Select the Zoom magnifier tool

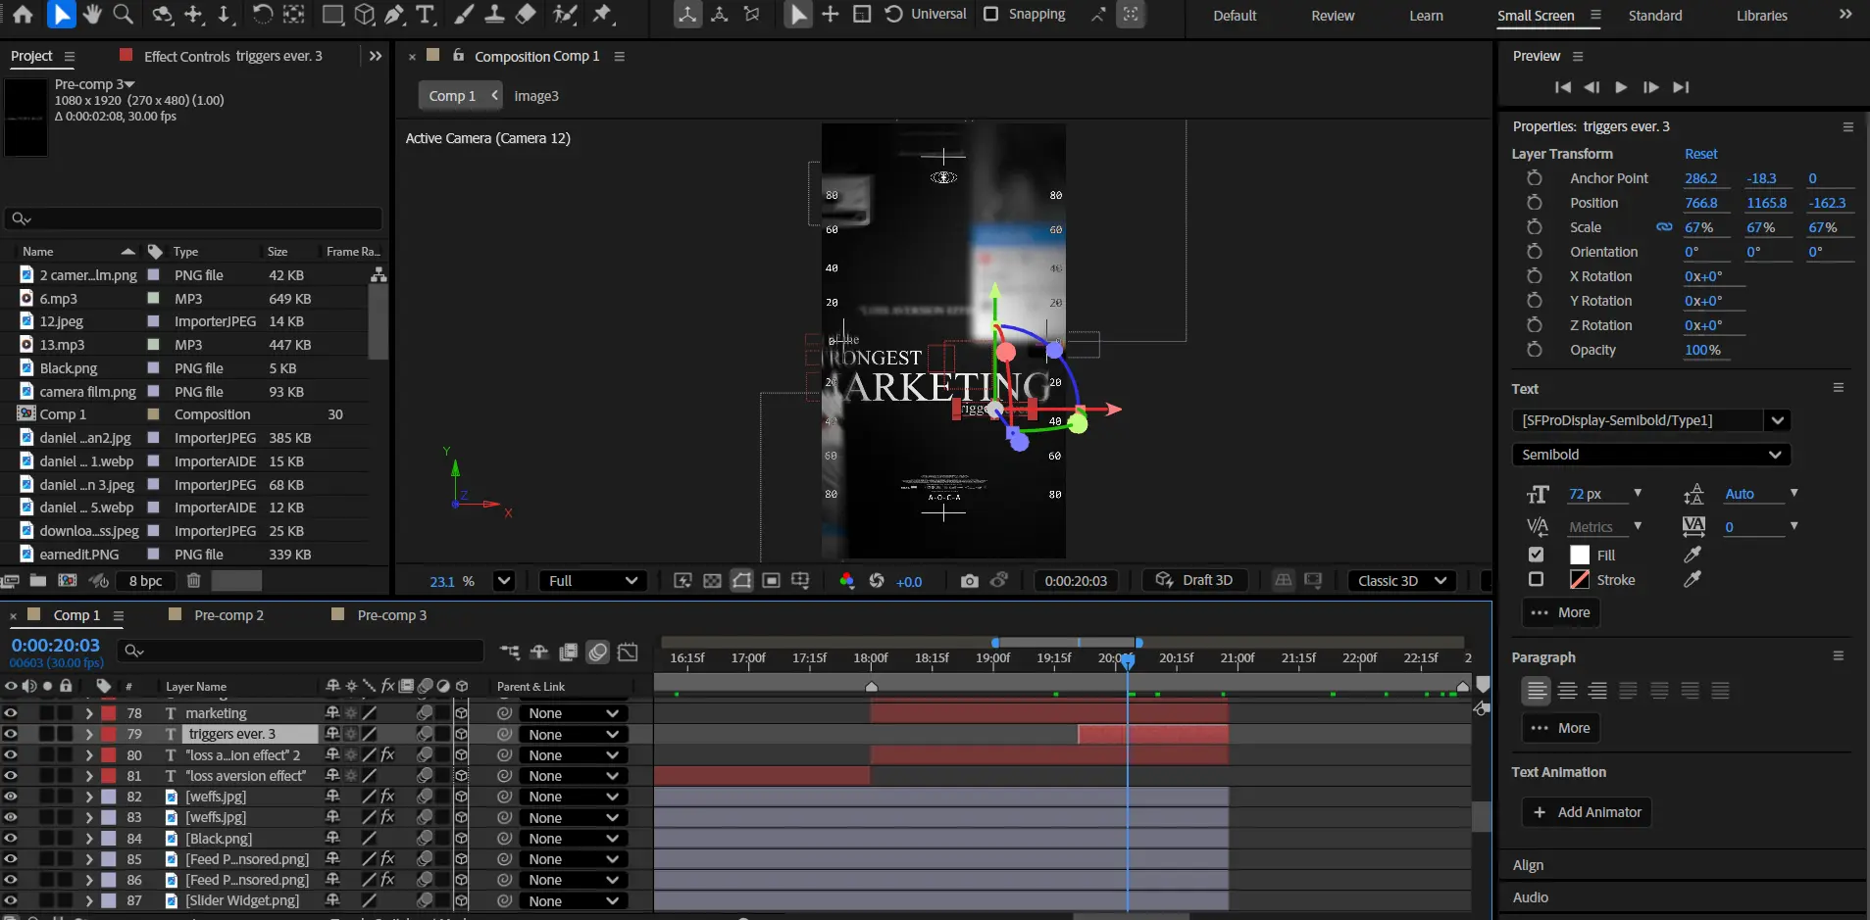pos(124,15)
